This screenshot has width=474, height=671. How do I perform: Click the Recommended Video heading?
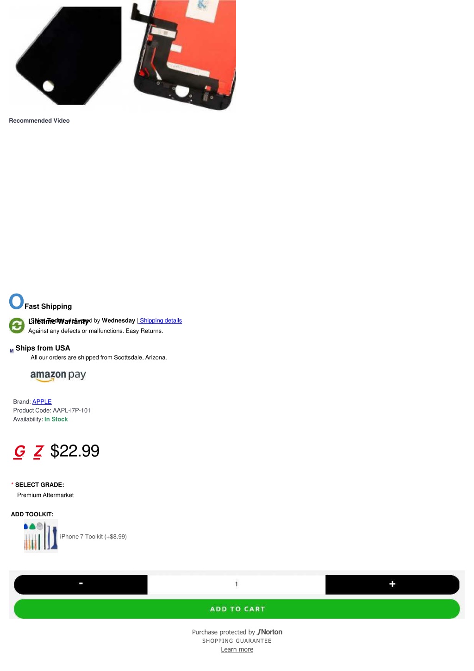(x=39, y=120)
